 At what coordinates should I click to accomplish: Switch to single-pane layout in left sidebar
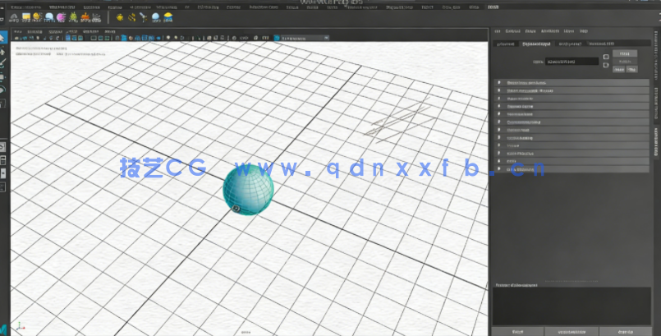3,147
